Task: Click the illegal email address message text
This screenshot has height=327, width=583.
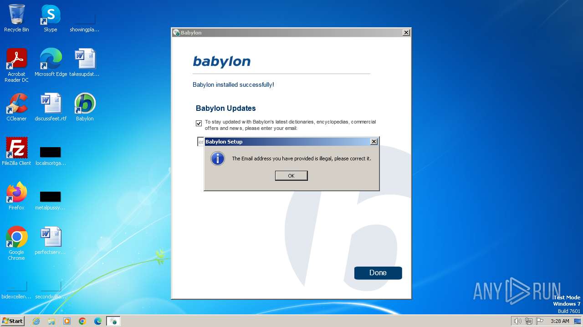Action: (x=302, y=159)
